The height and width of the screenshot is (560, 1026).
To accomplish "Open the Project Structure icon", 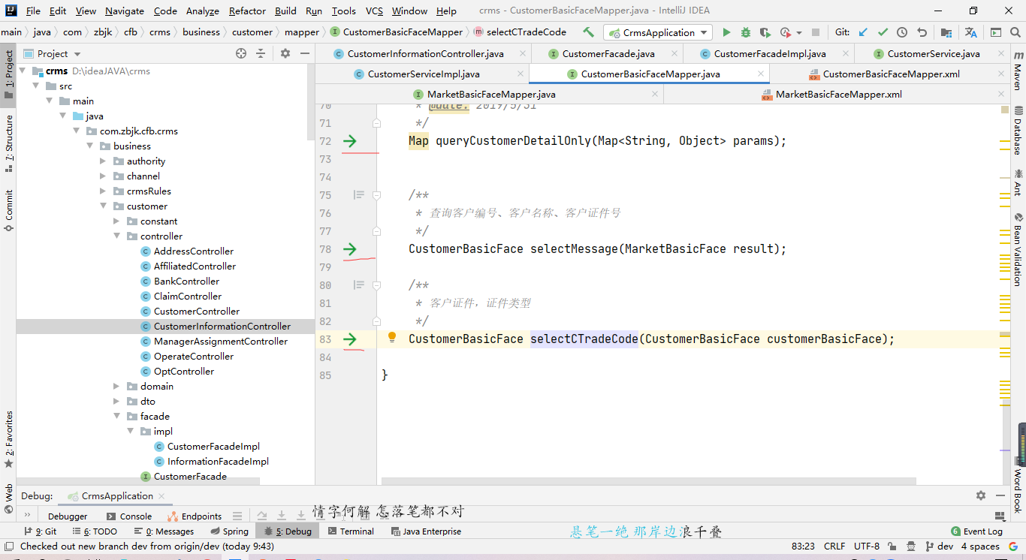I will point(946,32).
